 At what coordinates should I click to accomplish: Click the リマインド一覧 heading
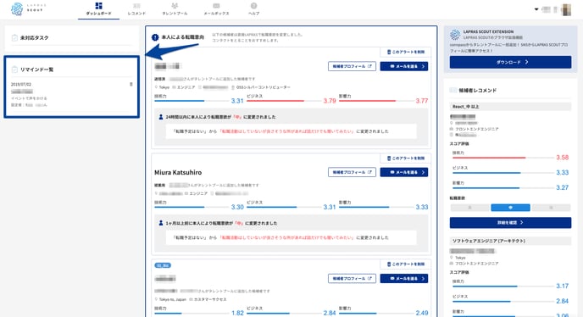tap(36, 70)
